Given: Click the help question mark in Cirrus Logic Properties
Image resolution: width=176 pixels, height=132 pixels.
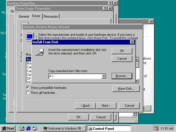Looking at the screenshot, I should click(x=105, y=9).
